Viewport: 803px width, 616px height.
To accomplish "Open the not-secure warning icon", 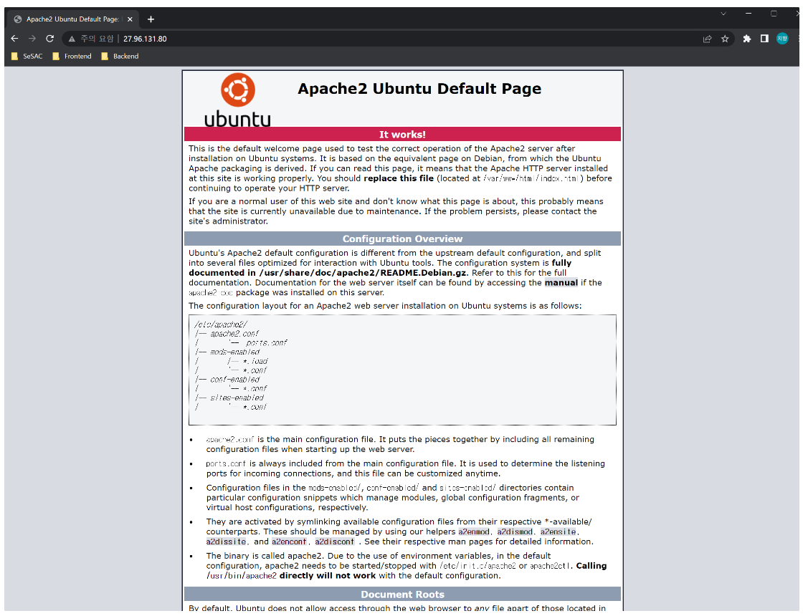I will click(72, 39).
